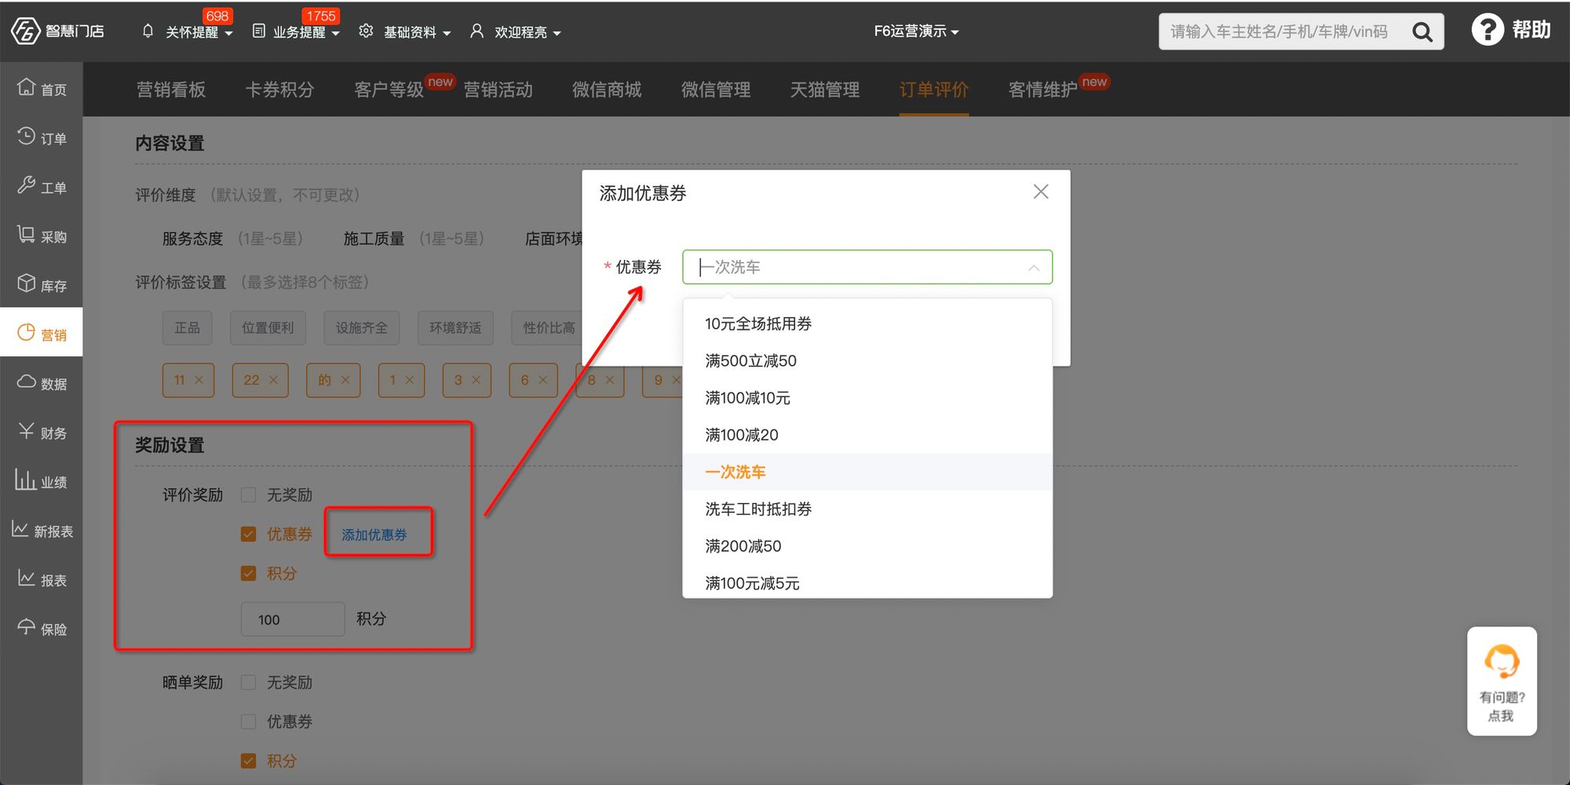Switch to the 微信管理 tab
Image resolution: width=1570 pixels, height=785 pixels.
coord(716,89)
